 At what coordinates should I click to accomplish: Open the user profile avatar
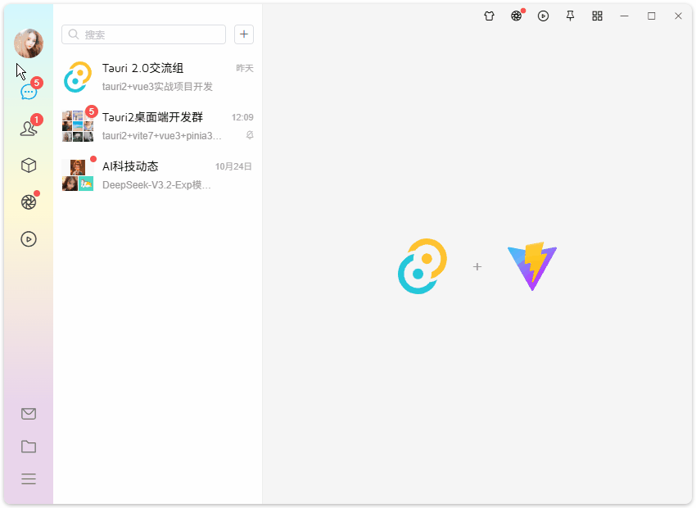(x=29, y=43)
